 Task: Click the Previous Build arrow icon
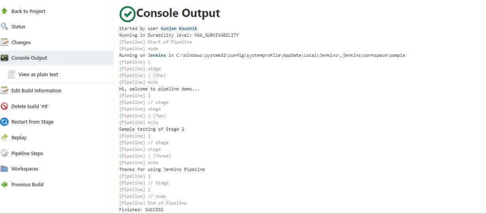click(5, 184)
